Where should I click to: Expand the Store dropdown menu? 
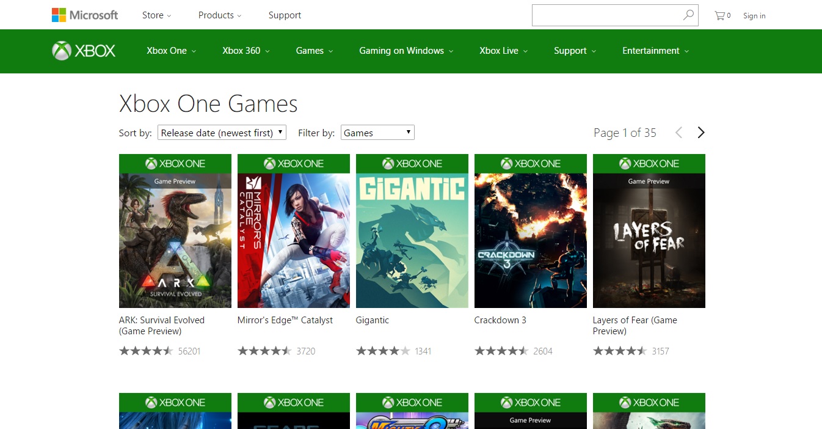click(157, 15)
